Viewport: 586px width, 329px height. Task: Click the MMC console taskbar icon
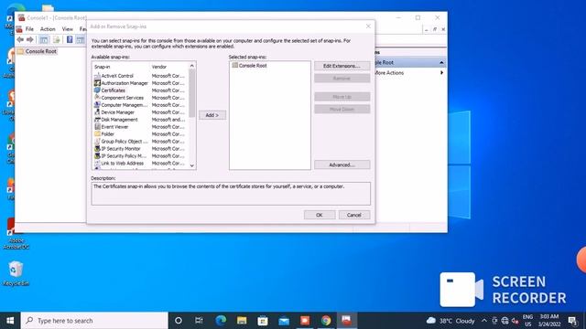(x=346, y=321)
